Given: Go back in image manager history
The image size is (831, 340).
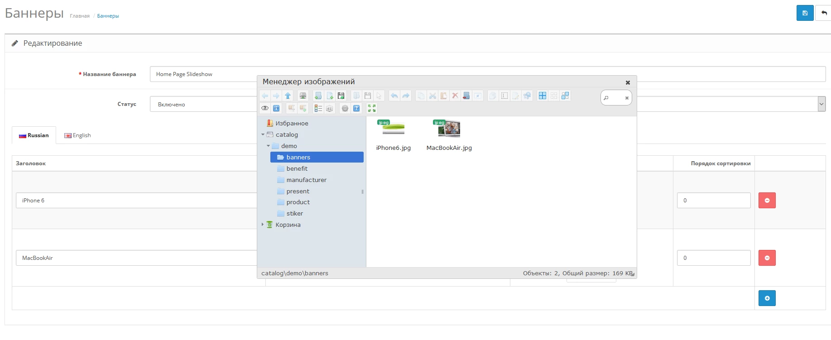Looking at the screenshot, I should tap(265, 96).
